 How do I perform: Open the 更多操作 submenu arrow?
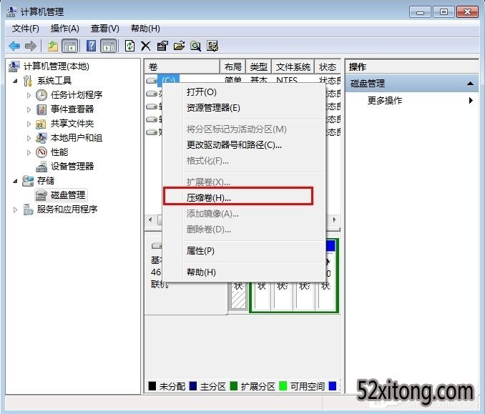click(471, 101)
